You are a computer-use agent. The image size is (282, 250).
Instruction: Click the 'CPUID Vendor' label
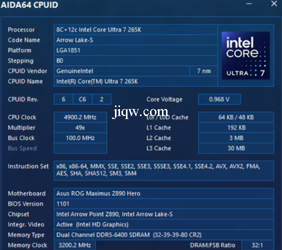click(x=27, y=71)
